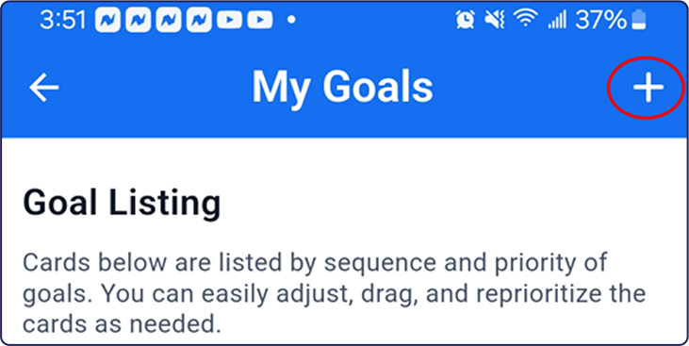The height and width of the screenshot is (346, 689).
Task: Tap the second of four identical notification icons
Action: [x=139, y=20]
